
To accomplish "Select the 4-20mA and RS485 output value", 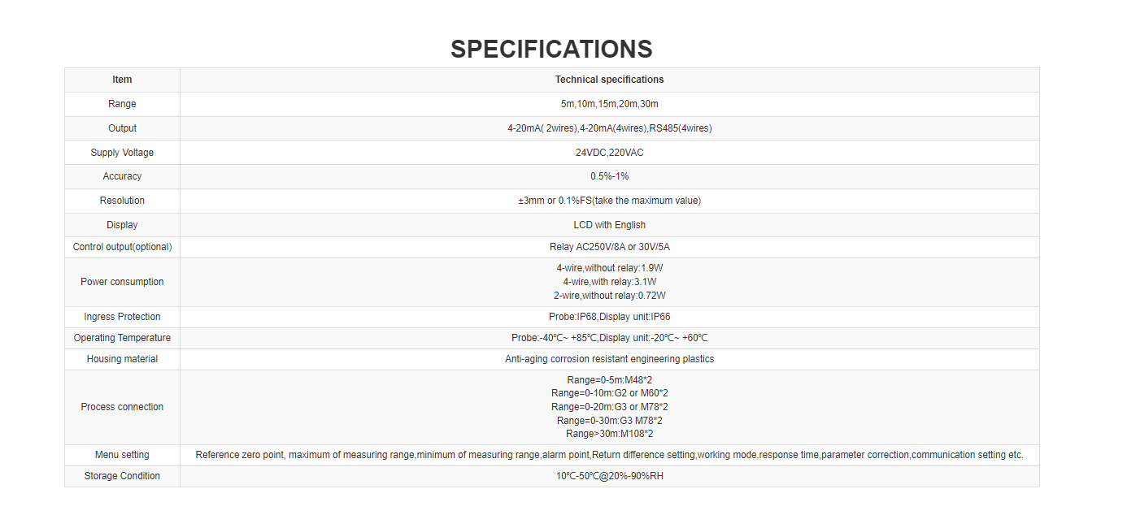I will (609, 128).
